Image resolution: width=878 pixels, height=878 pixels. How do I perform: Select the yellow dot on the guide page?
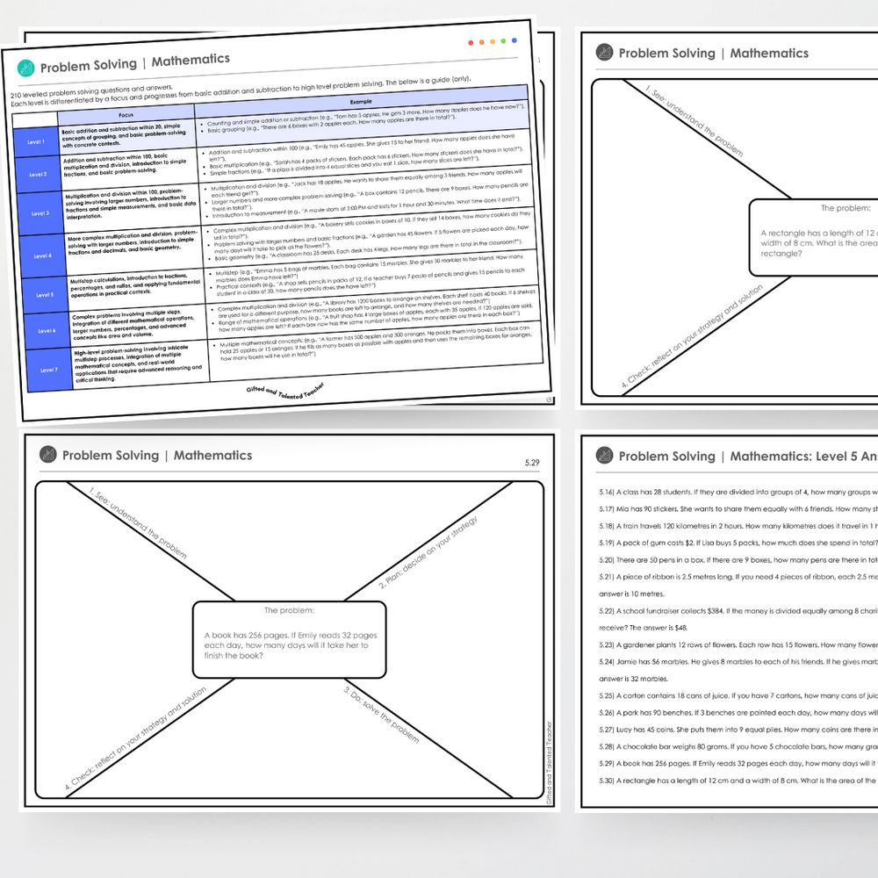(493, 41)
